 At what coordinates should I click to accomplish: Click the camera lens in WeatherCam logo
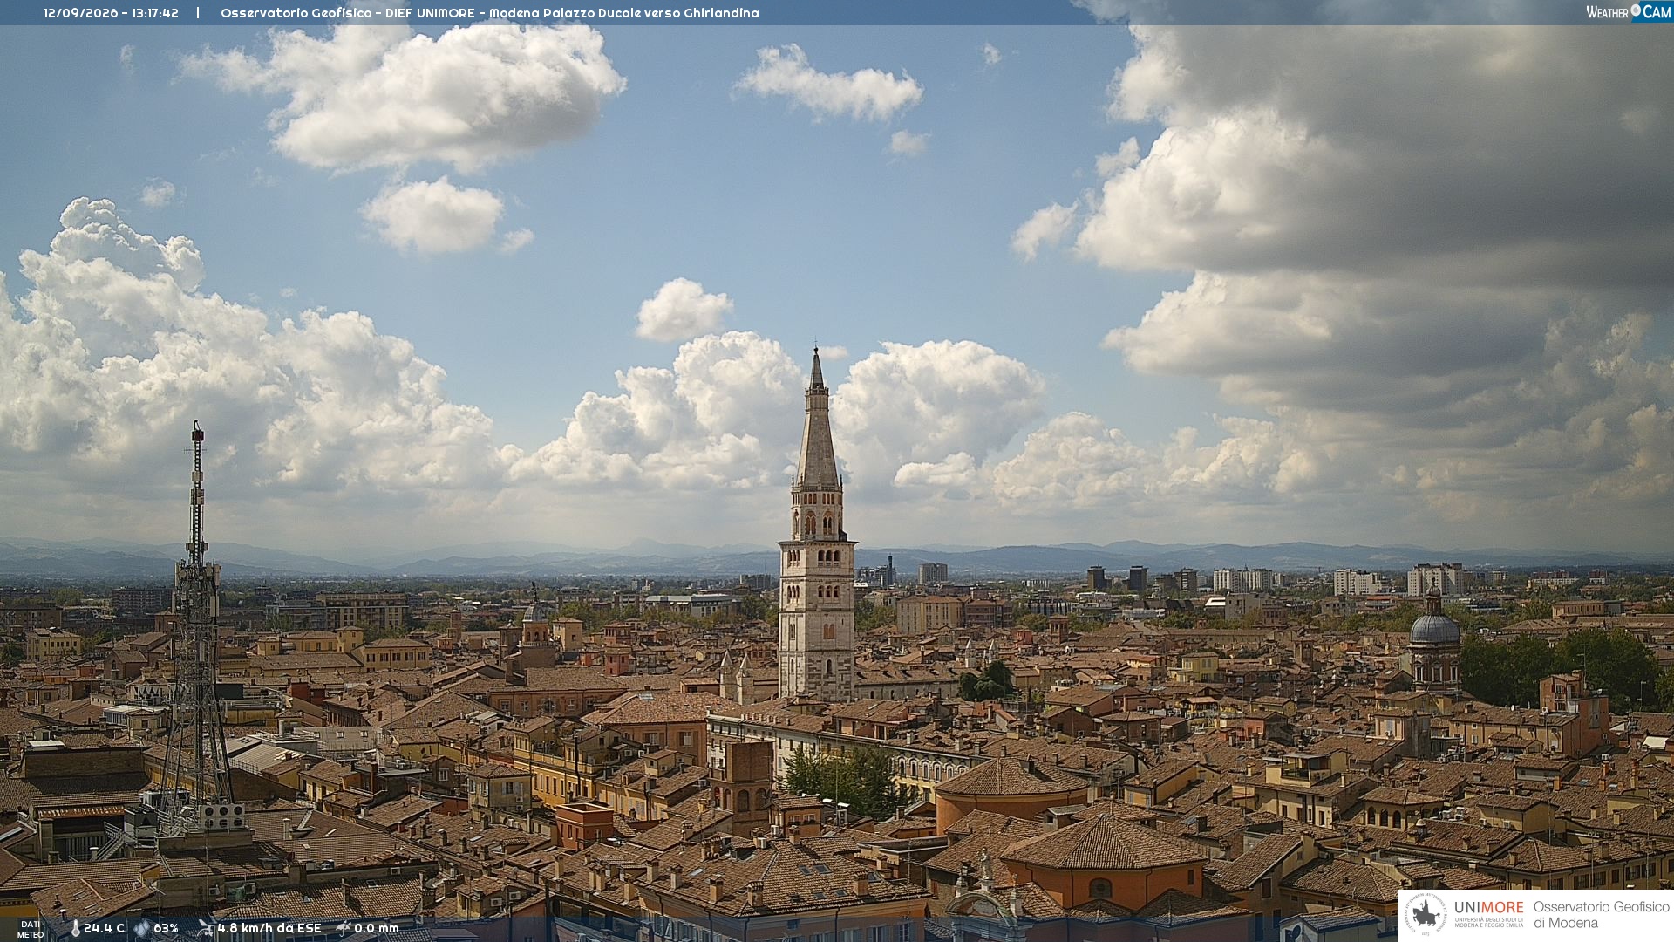[x=1636, y=10]
